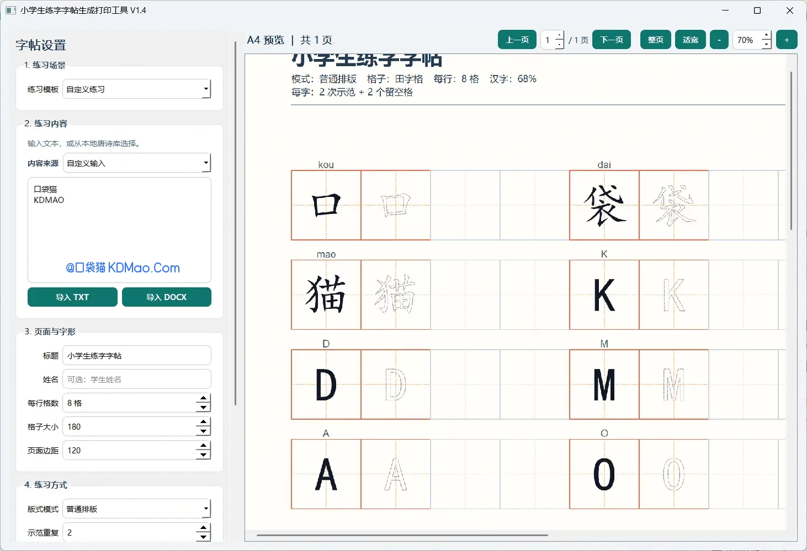Zoom out with the minus button
807x551 pixels.
point(719,40)
